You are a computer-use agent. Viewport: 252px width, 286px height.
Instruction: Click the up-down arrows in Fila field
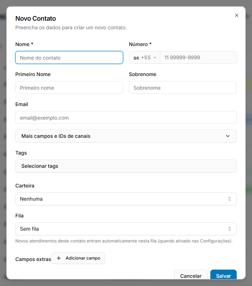(x=230, y=229)
